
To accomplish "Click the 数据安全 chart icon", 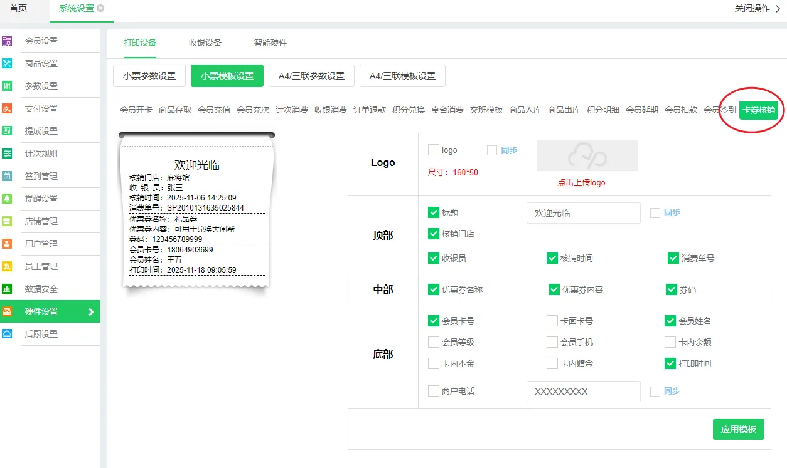I will 8,289.
